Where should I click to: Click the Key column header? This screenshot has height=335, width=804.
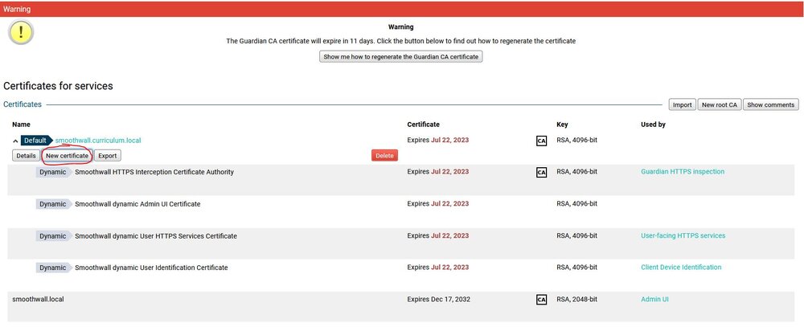[562, 125]
